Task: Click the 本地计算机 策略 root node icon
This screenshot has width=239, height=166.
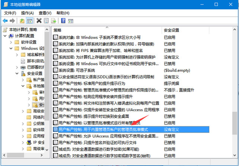Action: (5, 30)
